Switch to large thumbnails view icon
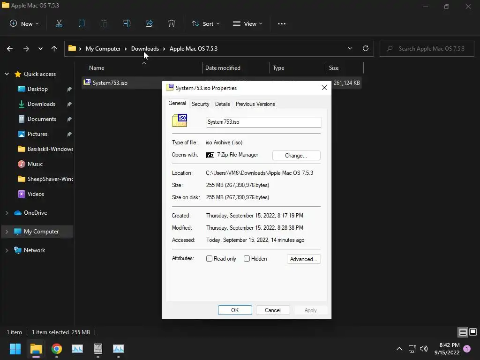Screen dimensions: 480x360 [473, 332]
